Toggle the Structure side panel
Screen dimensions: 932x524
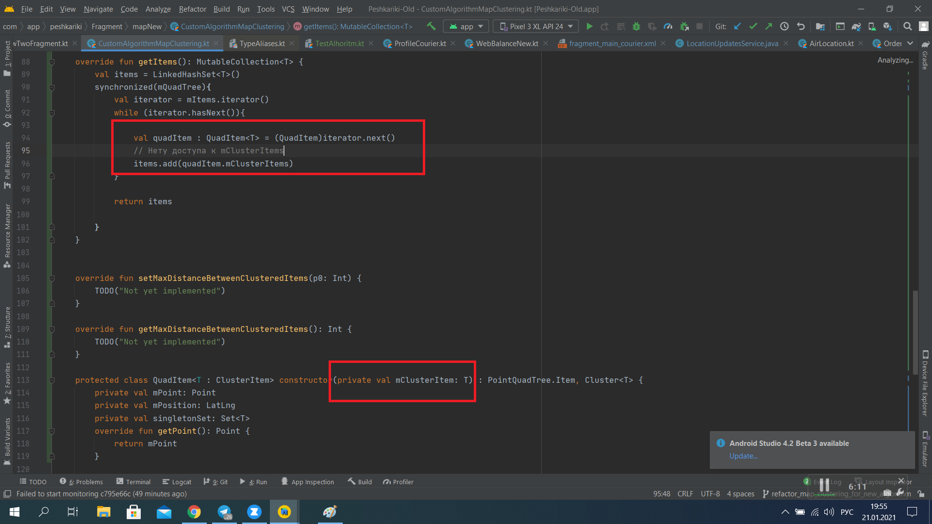[x=7, y=327]
